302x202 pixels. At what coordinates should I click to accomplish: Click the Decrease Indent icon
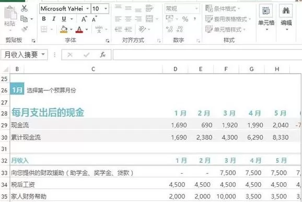click(x=118, y=29)
